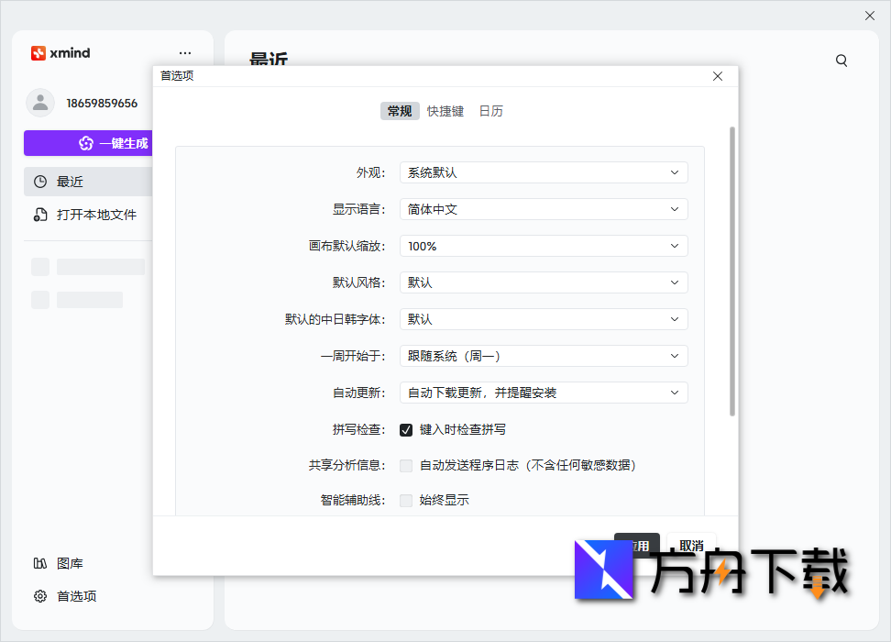Open the 图库 gallery section

coord(71,563)
